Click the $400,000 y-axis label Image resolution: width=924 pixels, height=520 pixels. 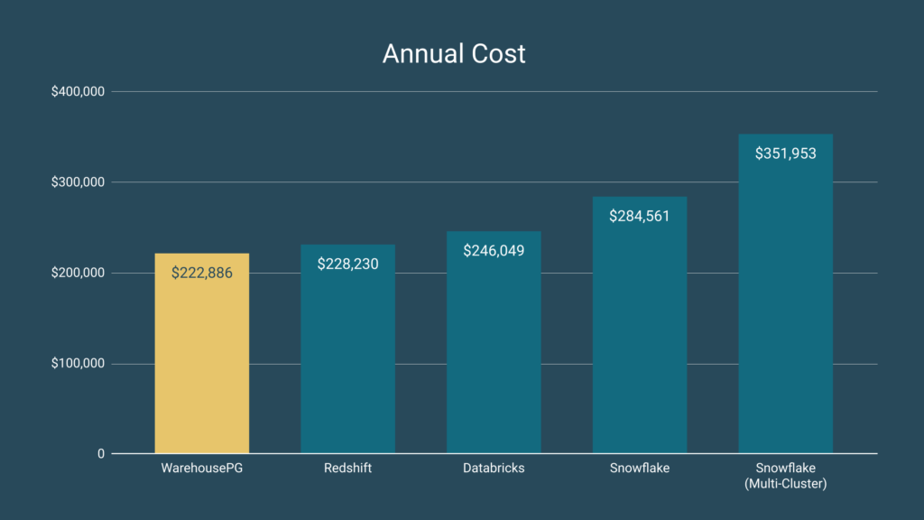(78, 92)
